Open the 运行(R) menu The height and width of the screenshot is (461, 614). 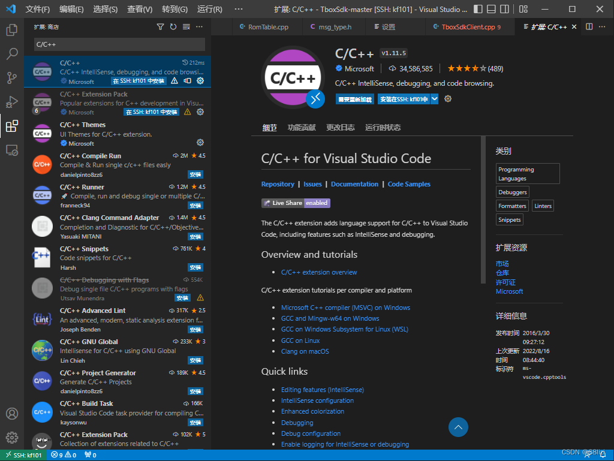[x=209, y=9]
